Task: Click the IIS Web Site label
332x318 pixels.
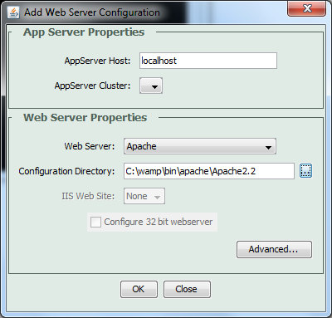Action: 88,196
